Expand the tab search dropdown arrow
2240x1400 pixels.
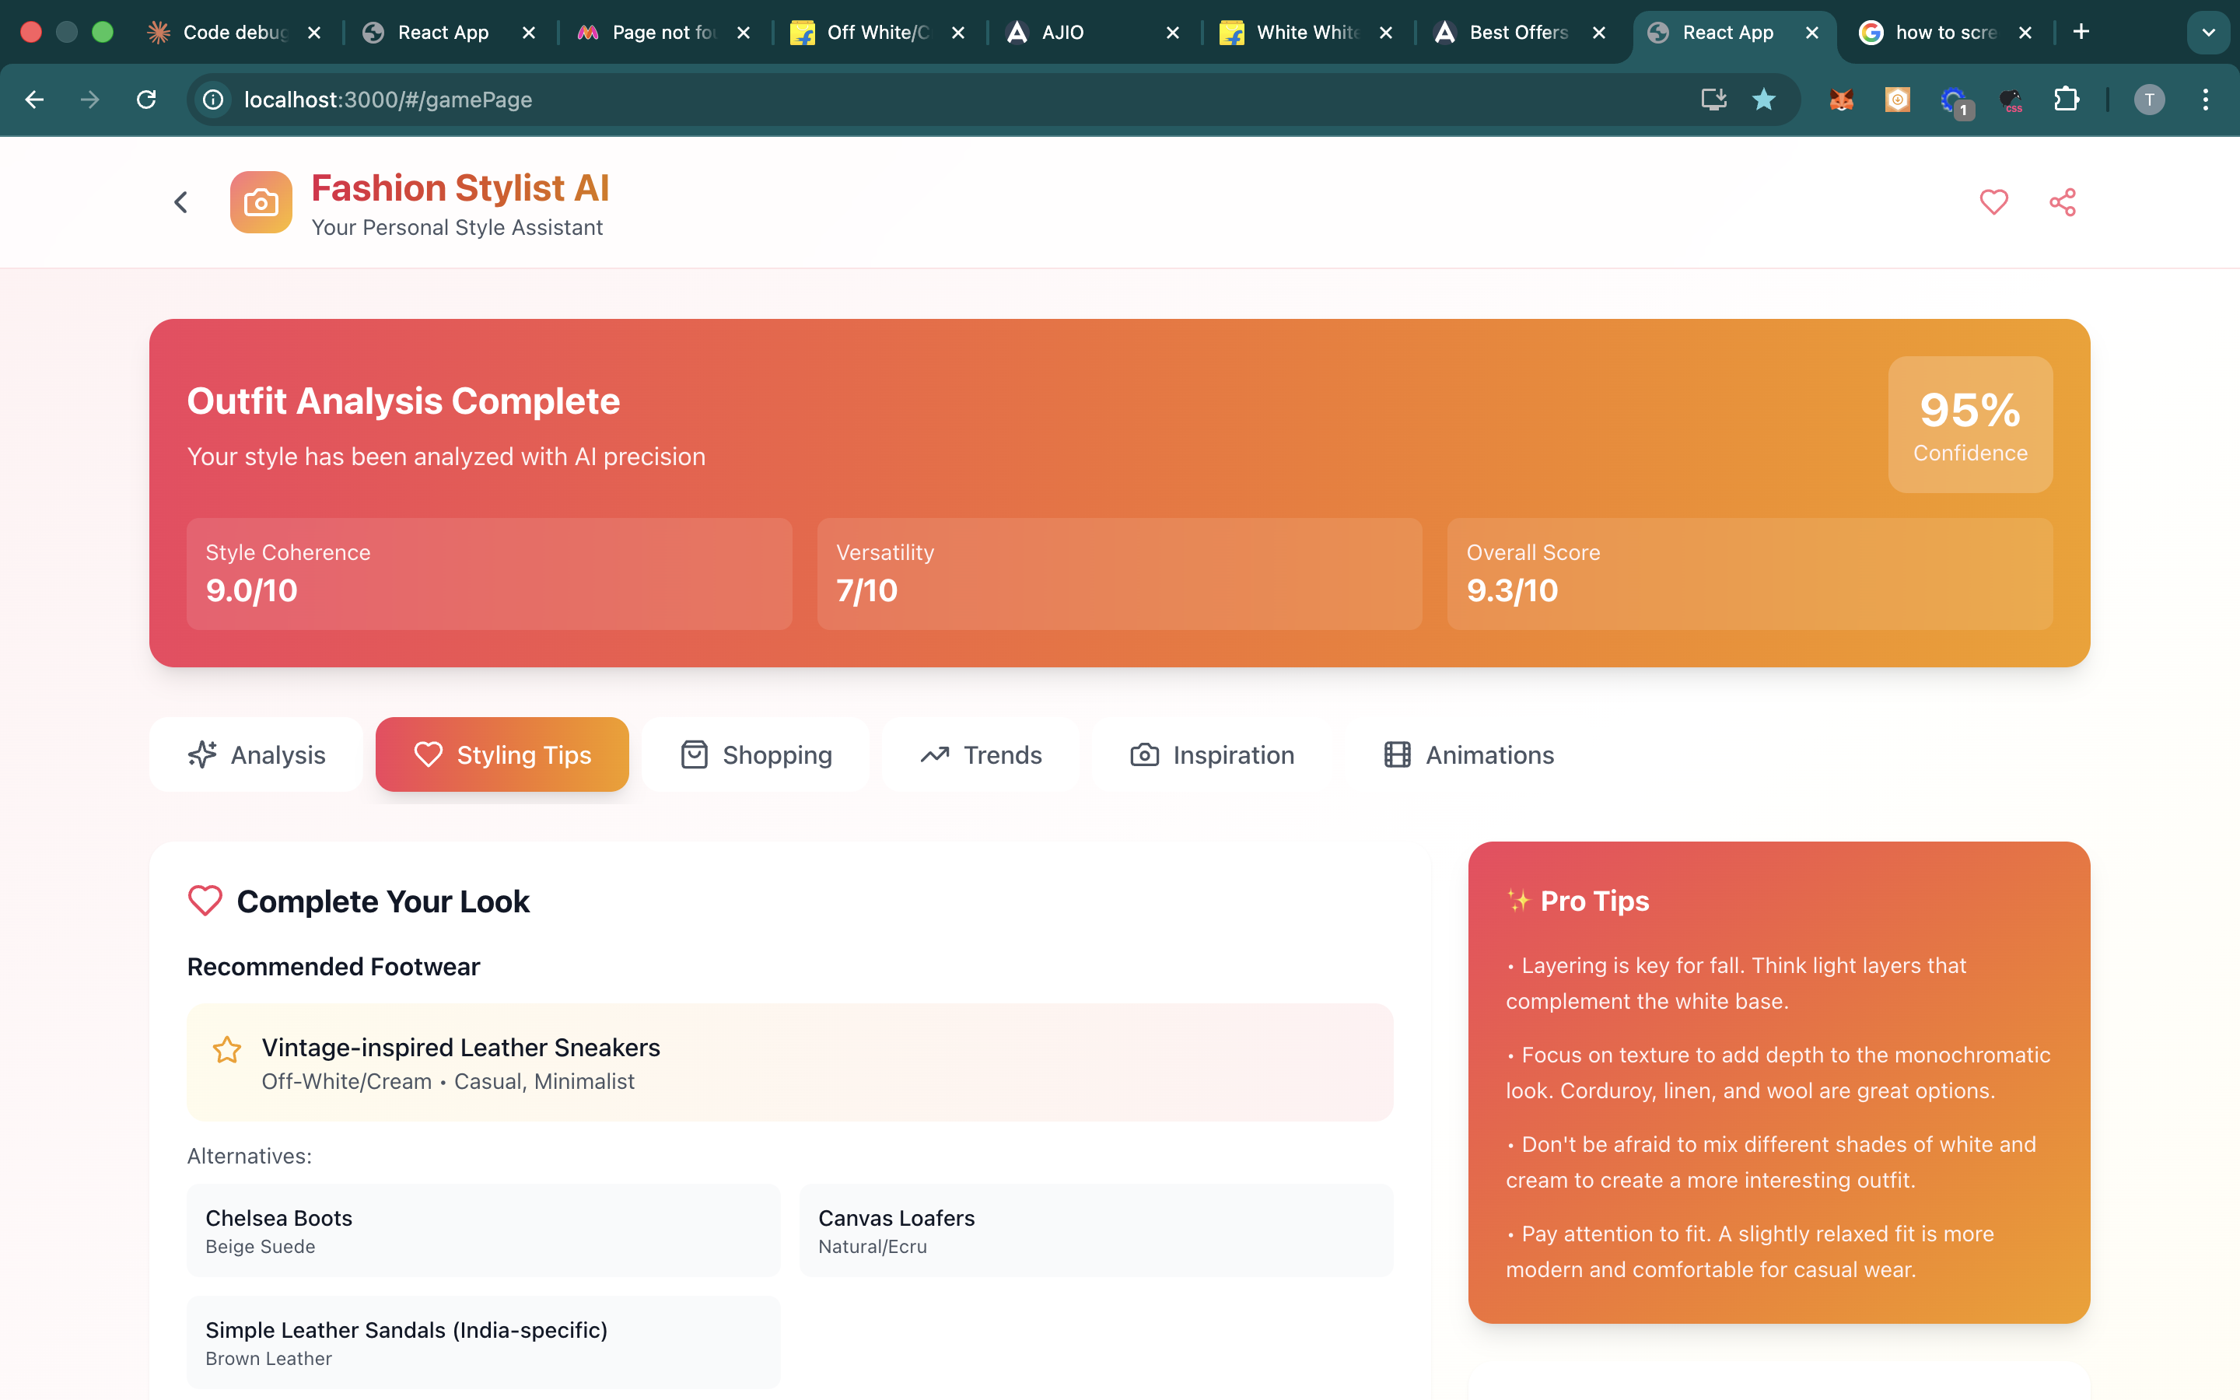point(2207,33)
